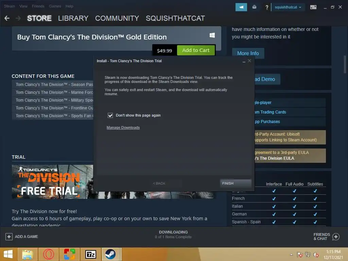The height and width of the screenshot is (261, 348).
Task: Click the More Info button
Action: (248, 53)
